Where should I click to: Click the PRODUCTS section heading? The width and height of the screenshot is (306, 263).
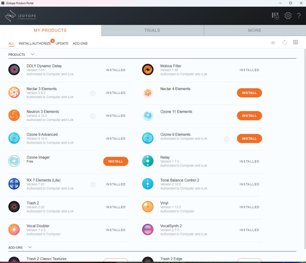(x=17, y=55)
